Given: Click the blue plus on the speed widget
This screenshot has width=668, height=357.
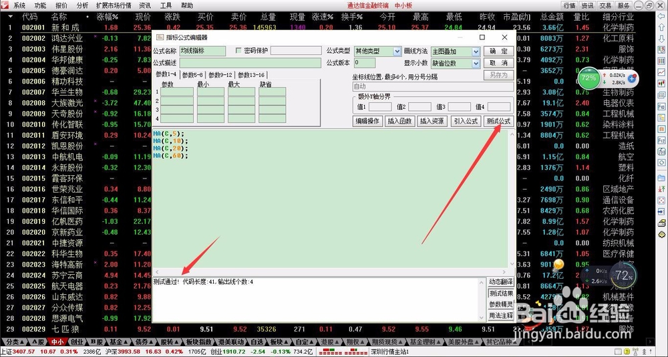Looking at the screenshot, I should tap(633, 78).
